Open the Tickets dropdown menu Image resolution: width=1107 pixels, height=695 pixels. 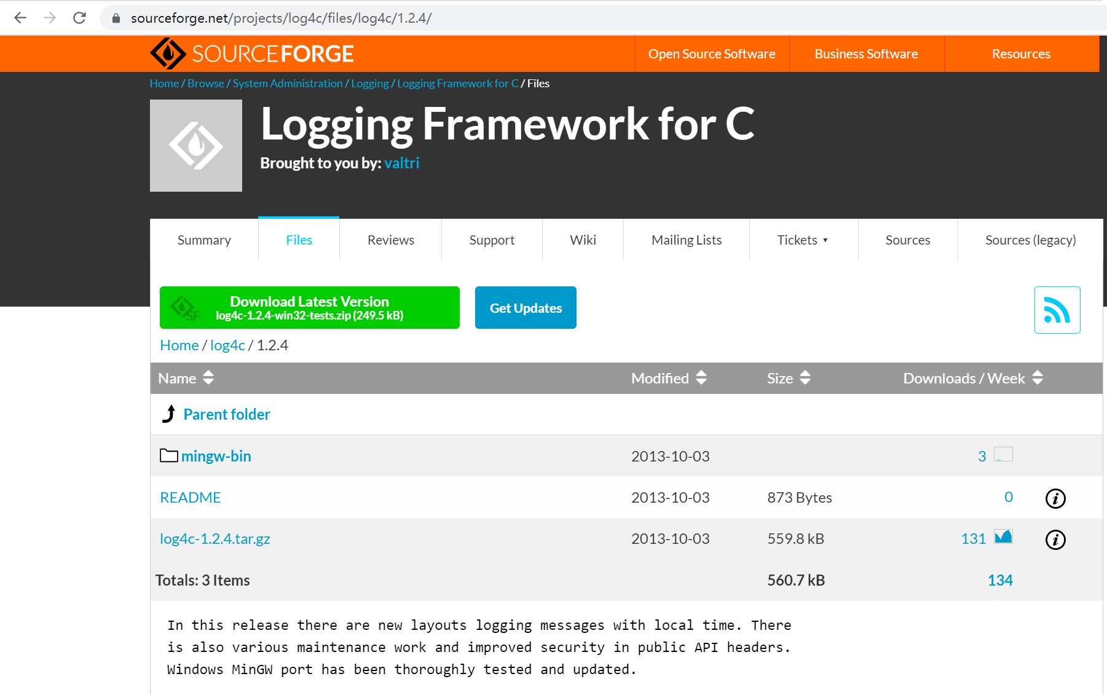[x=803, y=240]
